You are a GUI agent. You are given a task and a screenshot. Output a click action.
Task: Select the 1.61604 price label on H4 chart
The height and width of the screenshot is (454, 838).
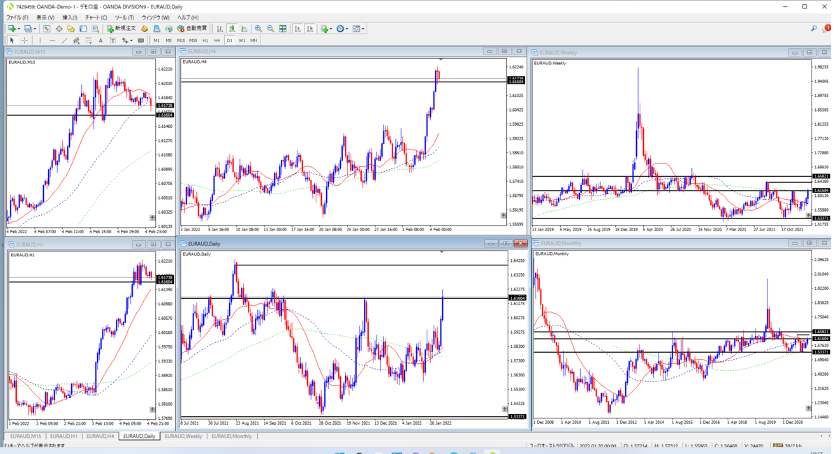click(517, 82)
